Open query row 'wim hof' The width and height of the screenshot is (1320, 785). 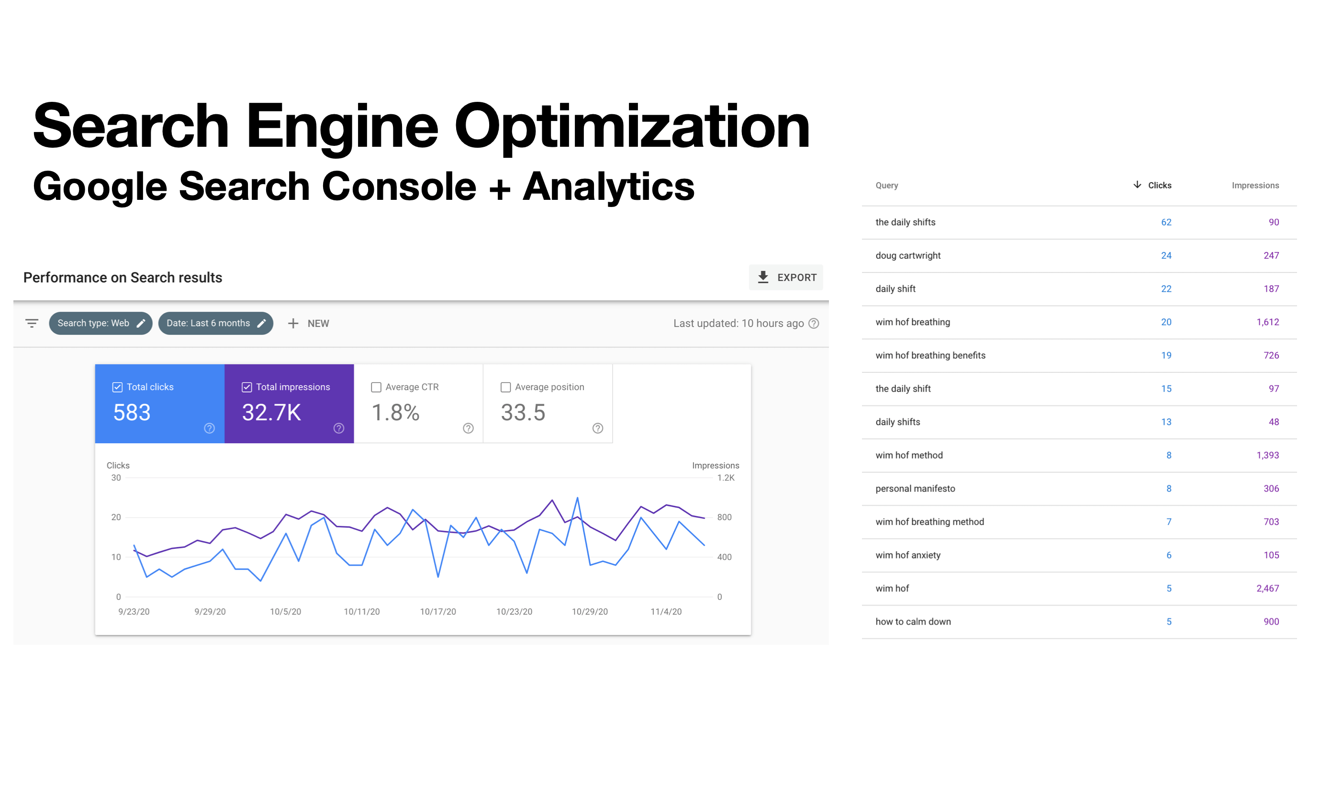point(1079,589)
